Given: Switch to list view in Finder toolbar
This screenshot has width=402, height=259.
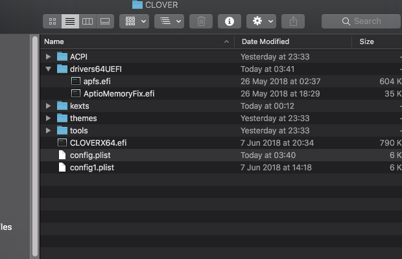Looking at the screenshot, I should click(70, 21).
